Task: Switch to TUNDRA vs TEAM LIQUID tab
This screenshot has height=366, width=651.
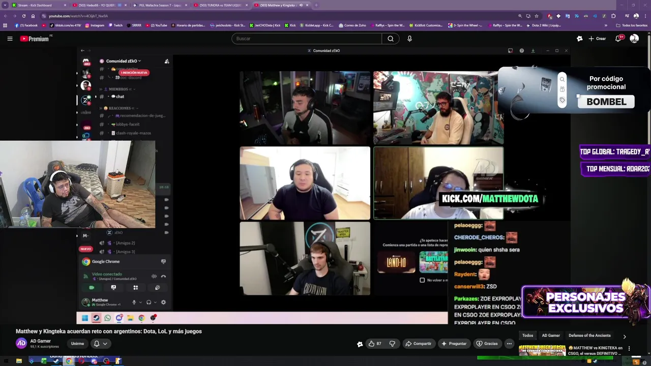Action: coord(220,5)
